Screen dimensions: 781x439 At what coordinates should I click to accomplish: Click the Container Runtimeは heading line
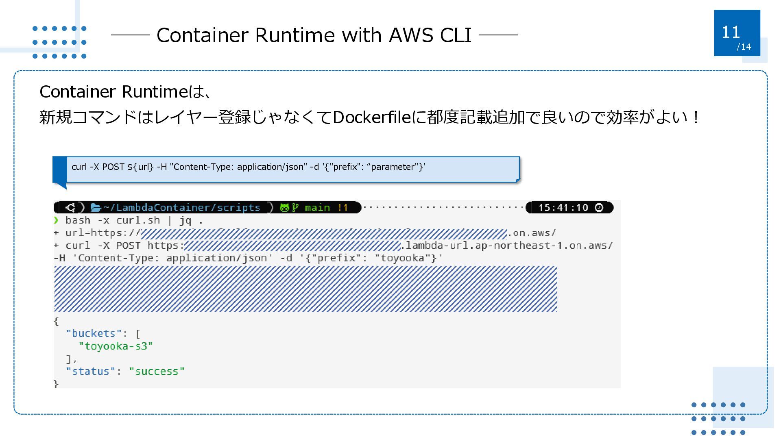point(126,92)
